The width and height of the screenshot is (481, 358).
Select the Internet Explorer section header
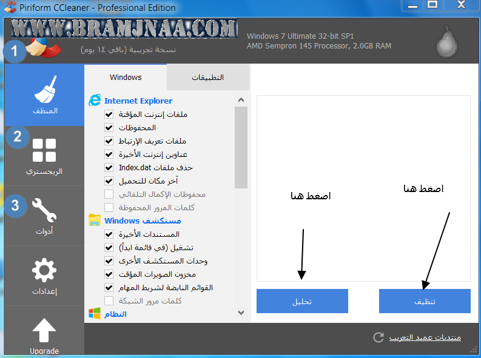(138, 101)
